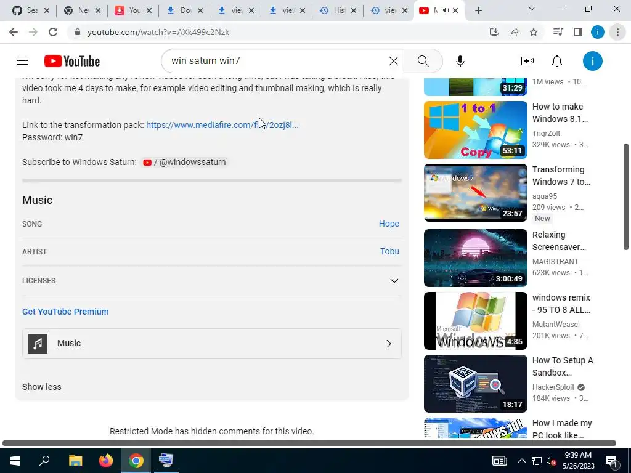Open a new browser tab
This screenshot has width=631, height=473.
[x=478, y=10]
